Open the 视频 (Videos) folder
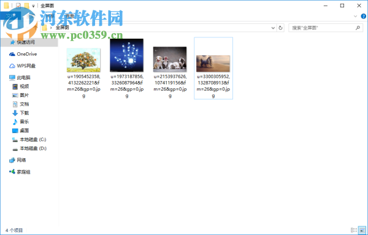Image resolution: width=368 pixels, height=235 pixels. [21, 87]
